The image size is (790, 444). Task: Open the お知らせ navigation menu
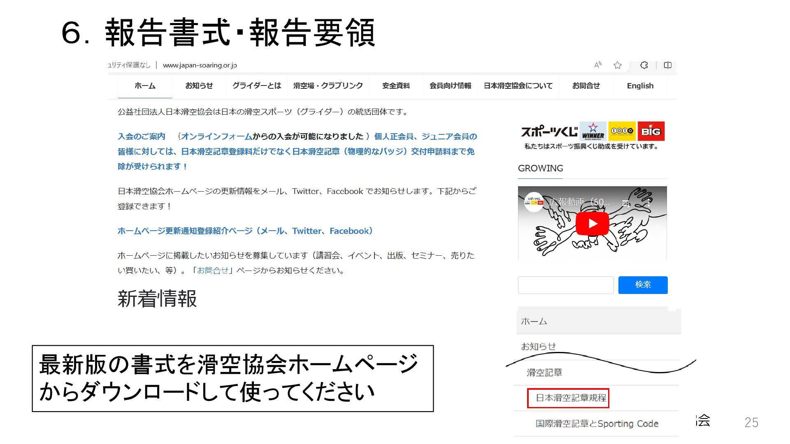199,86
